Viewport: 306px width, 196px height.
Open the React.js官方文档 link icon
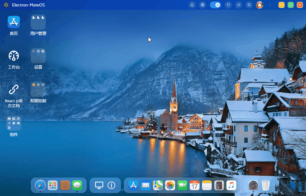(14, 89)
